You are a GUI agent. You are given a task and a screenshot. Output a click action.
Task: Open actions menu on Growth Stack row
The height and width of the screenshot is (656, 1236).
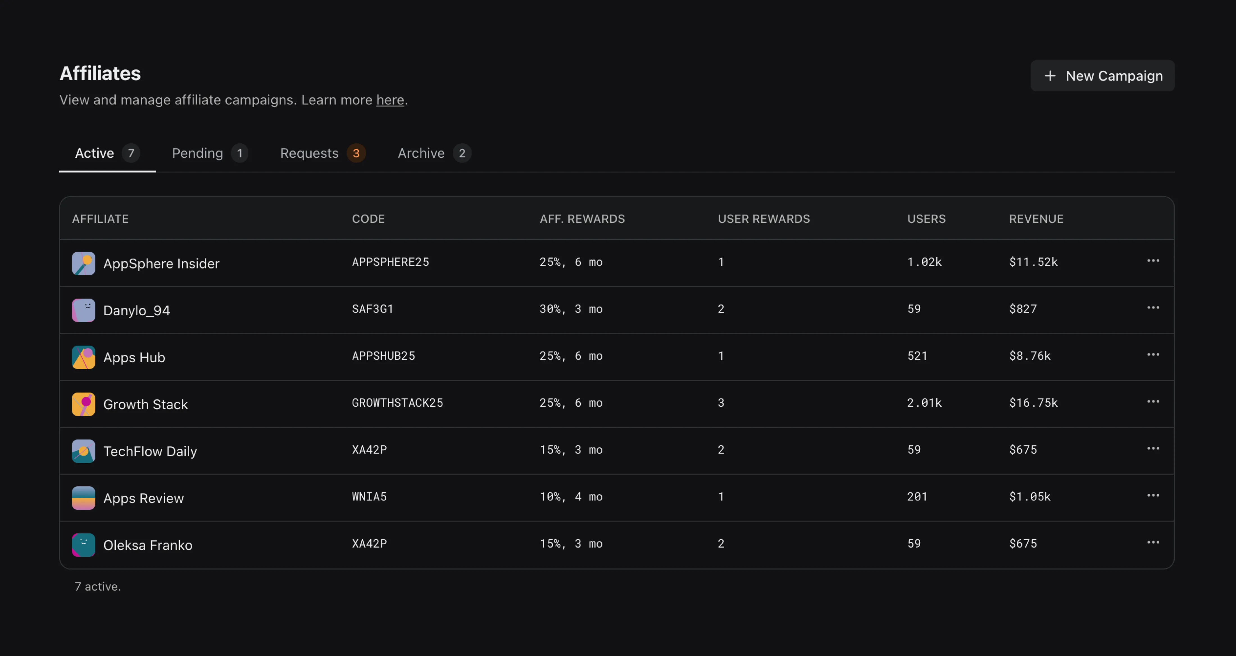[1153, 402]
